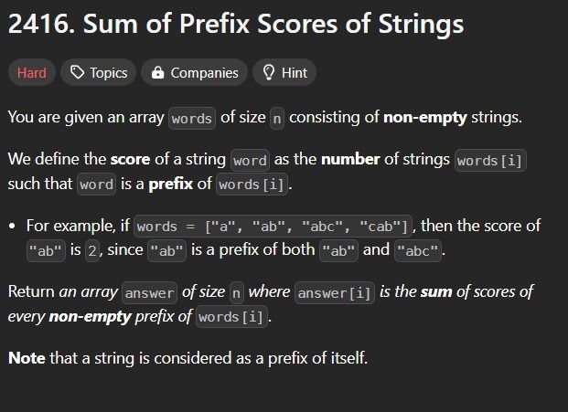568x412 pixels.
Task: Click the 'answer[i]' code token
Action: point(335,292)
